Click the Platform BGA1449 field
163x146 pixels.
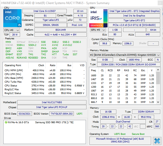(x=61, y=30)
